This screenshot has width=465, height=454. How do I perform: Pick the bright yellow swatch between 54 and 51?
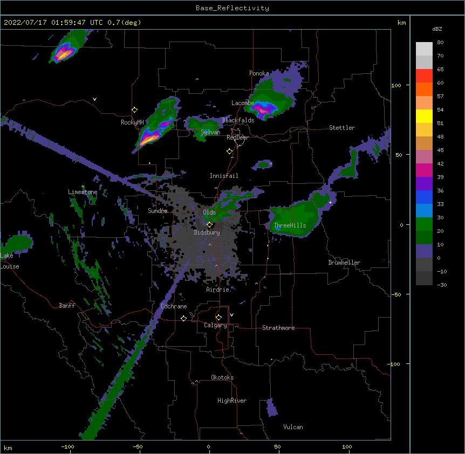point(424,116)
